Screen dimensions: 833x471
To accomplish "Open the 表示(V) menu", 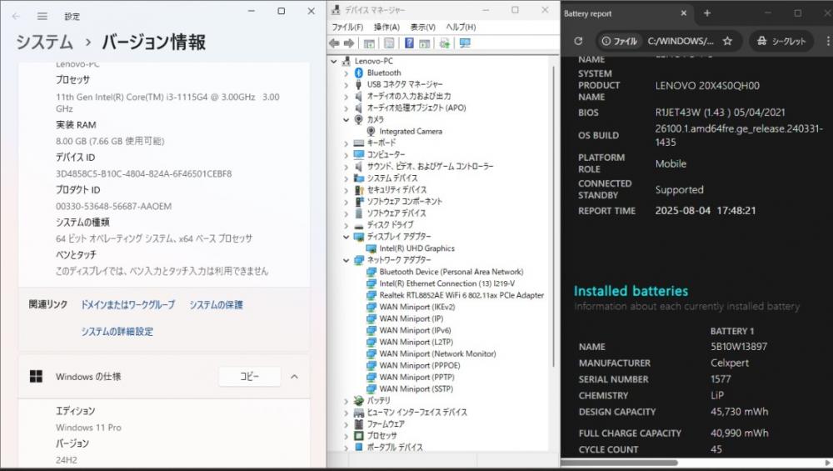I will (423, 28).
